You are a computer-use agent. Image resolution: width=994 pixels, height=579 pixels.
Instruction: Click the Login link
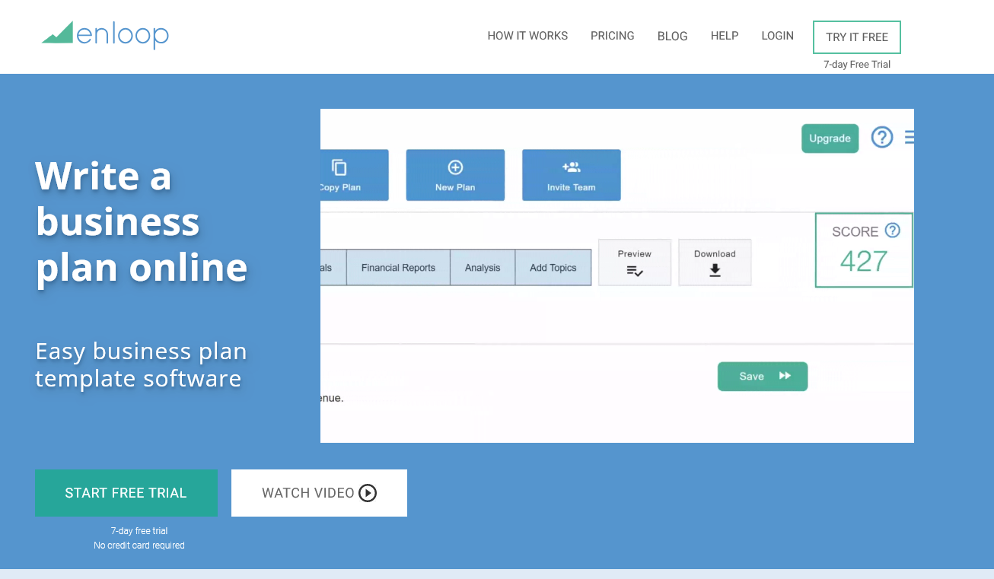click(x=777, y=36)
